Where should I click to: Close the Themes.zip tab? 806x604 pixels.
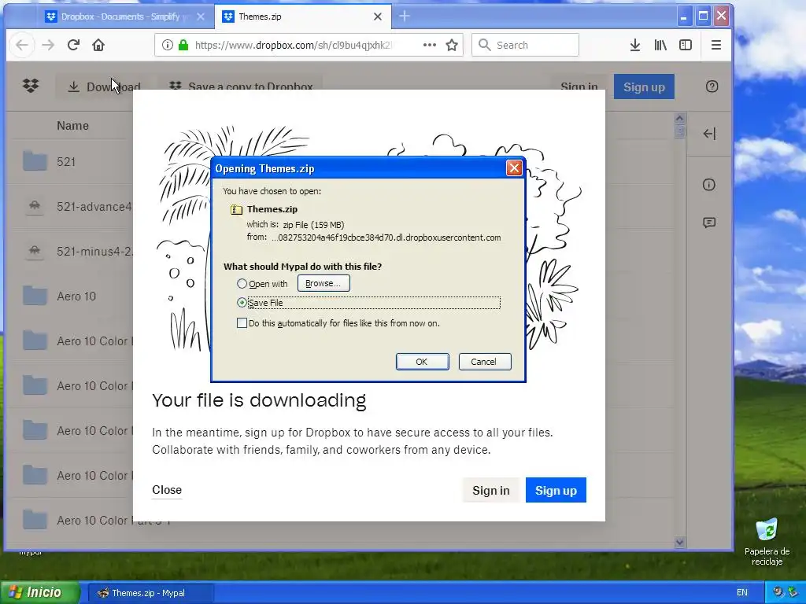377,17
